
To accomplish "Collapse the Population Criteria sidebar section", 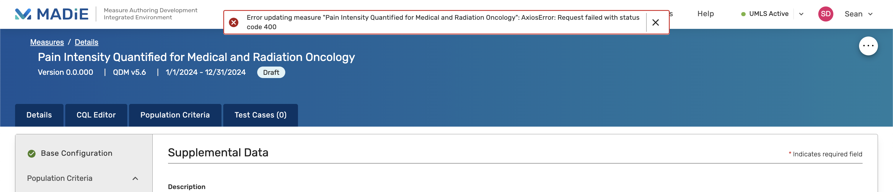I will click(x=135, y=178).
